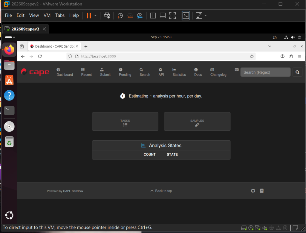Click the CAPE Sandbox footer link
This screenshot has height=233, width=306.
(x=73, y=191)
